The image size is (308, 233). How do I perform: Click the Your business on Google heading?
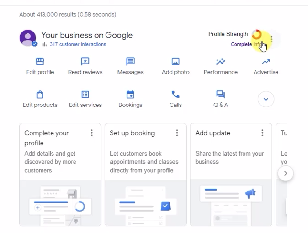87,35
